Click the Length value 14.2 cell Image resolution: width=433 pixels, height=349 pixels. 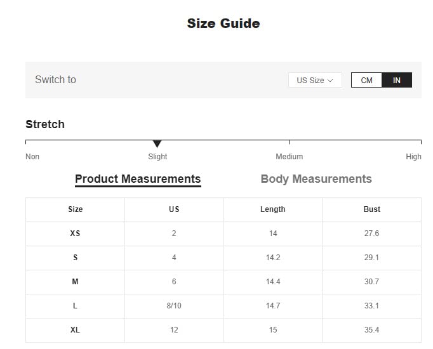pyautogui.click(x=273, y=258)
